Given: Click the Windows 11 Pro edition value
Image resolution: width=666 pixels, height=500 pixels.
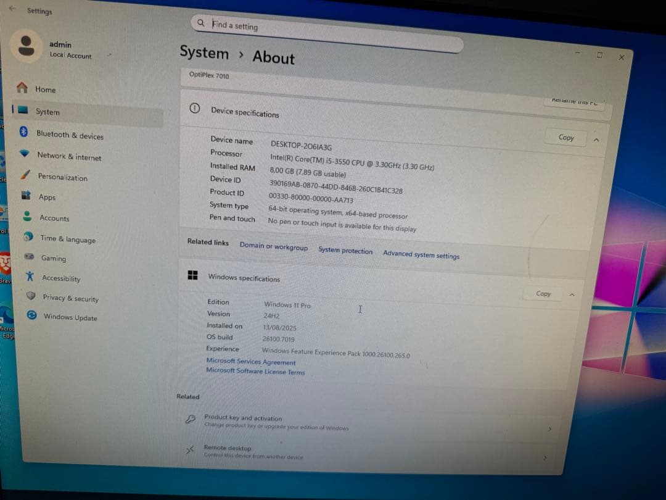Looking at the screenshot, I should point(287,305).
